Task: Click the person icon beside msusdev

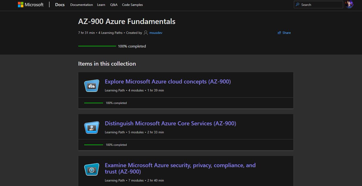Action: (146, 33)
